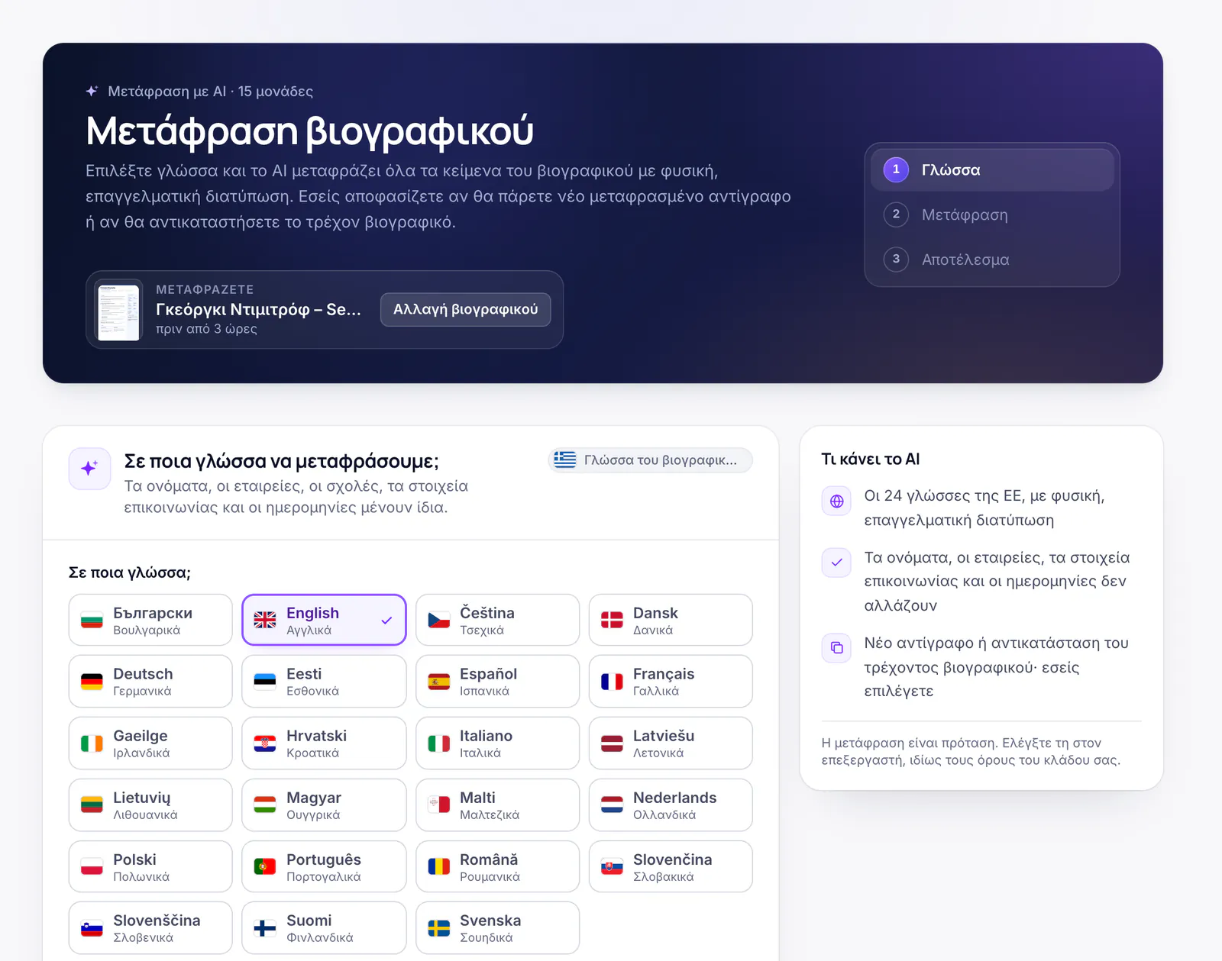Click the Czech flag icon
The width and height of the screenshot is (1222, 961).
tap(438, 620)
